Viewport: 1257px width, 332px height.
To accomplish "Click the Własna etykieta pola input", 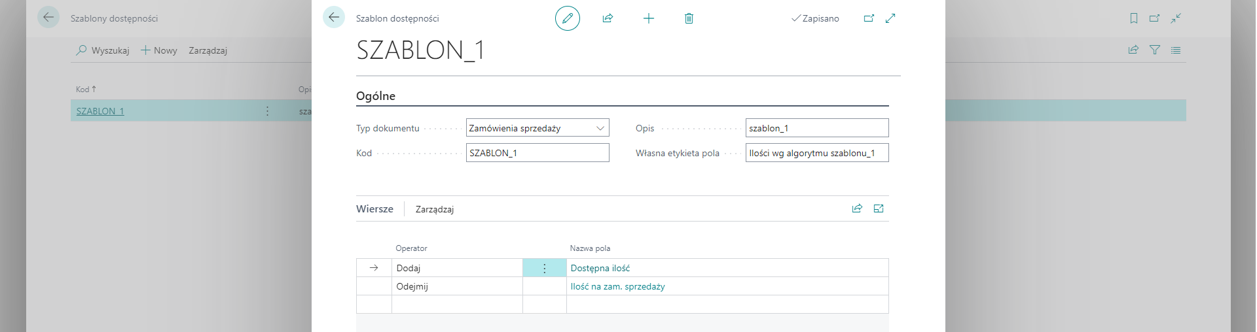I will point(816,153).
